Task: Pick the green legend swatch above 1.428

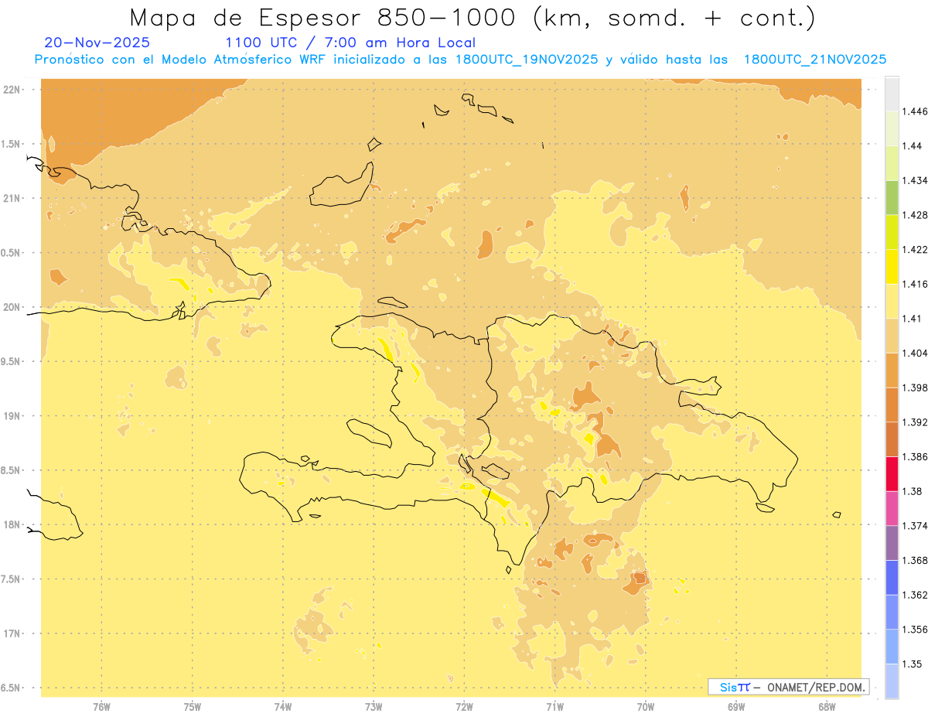Action: (x=892, y=197)
